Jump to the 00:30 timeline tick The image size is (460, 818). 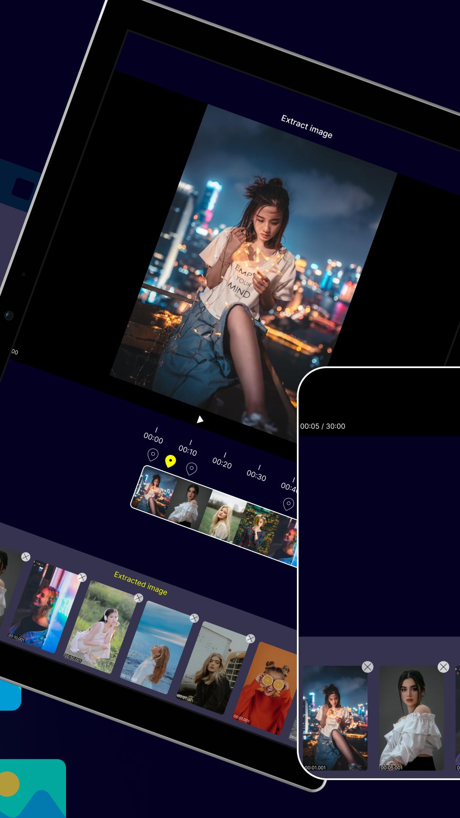click(257, 474)
